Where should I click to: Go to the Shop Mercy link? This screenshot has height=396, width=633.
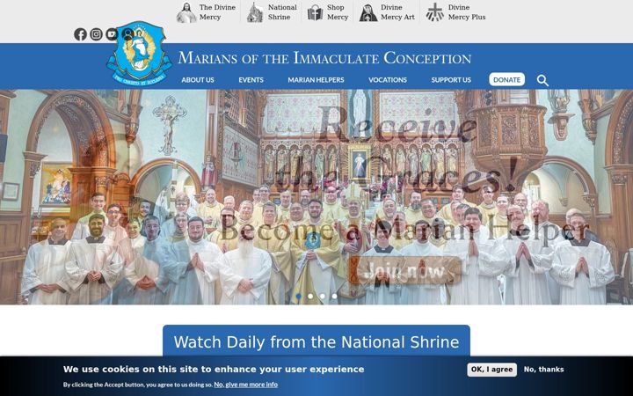click(338, 12)
